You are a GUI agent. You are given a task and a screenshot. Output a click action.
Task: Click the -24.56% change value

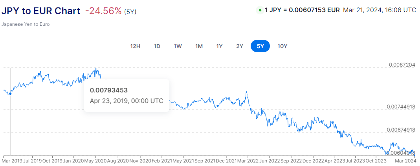(x=103, y=11)
